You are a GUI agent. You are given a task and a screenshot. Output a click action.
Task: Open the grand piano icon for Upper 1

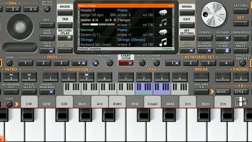pos(163,13)
